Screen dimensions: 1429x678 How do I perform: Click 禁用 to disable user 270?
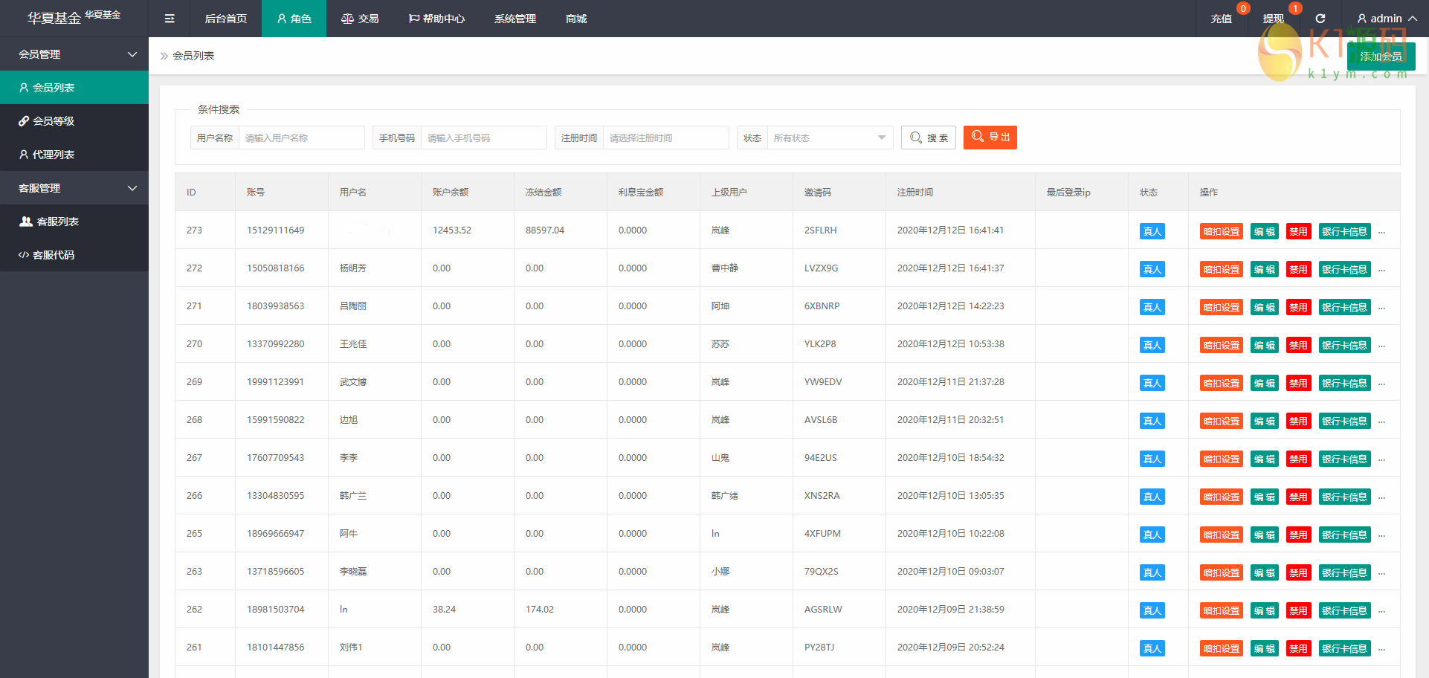[x=1298, y=345]
